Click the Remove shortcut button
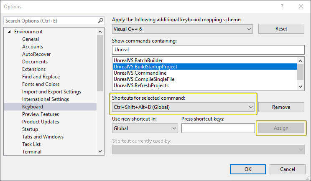This screenshot has height=181, width=311. click(281, 107)
